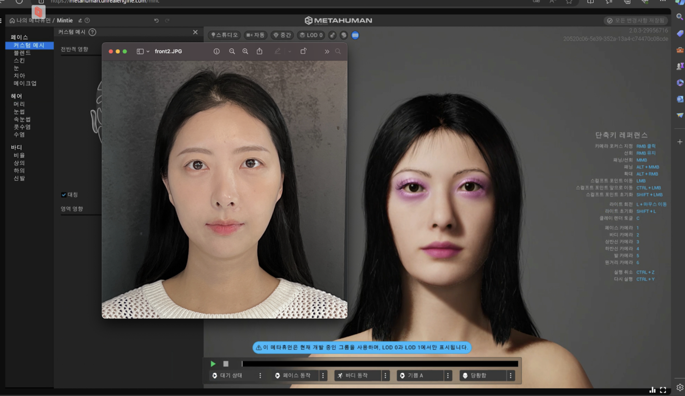The height and width of the screenshot is (396, 685).
Task: Open options menu for 기쁨 A
Action: point(448,376)
